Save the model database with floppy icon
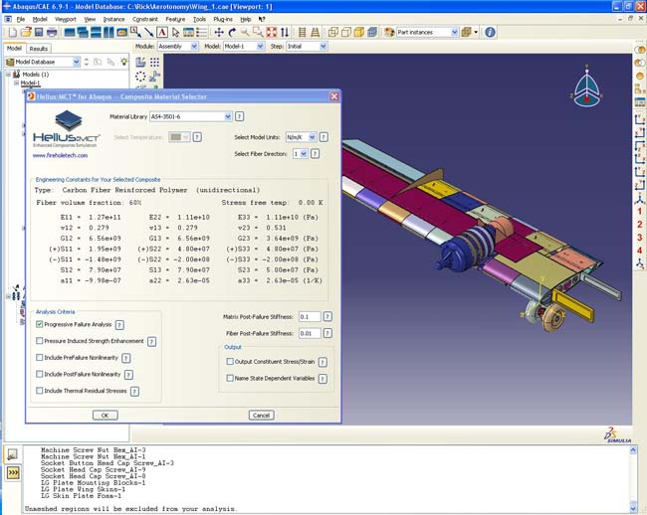 [x=39, y=32]
